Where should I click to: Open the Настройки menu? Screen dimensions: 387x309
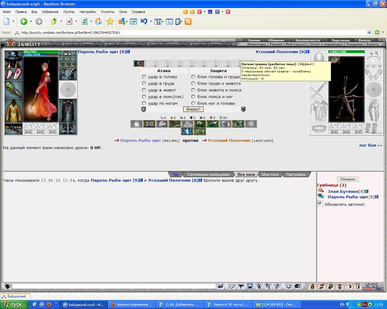[x=88, y=12]
